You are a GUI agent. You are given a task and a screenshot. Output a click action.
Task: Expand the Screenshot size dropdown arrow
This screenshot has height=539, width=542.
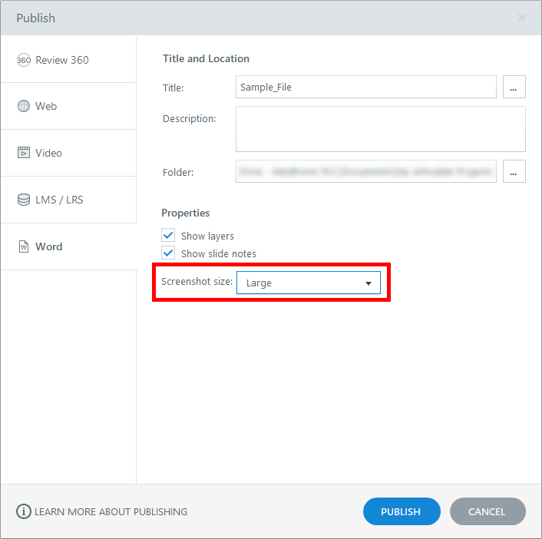point(368,283)
